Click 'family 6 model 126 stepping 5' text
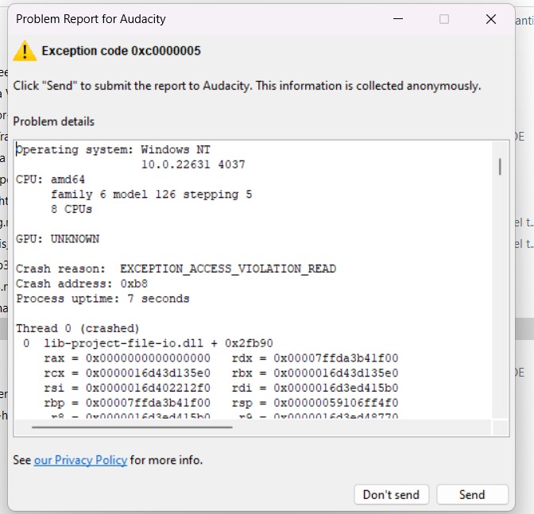 (x=152, y=195)
